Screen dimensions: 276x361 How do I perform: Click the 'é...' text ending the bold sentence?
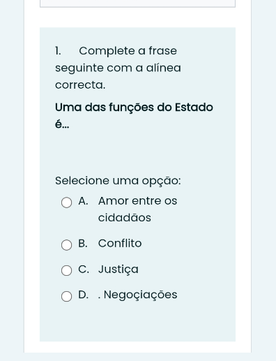[62, 124]
